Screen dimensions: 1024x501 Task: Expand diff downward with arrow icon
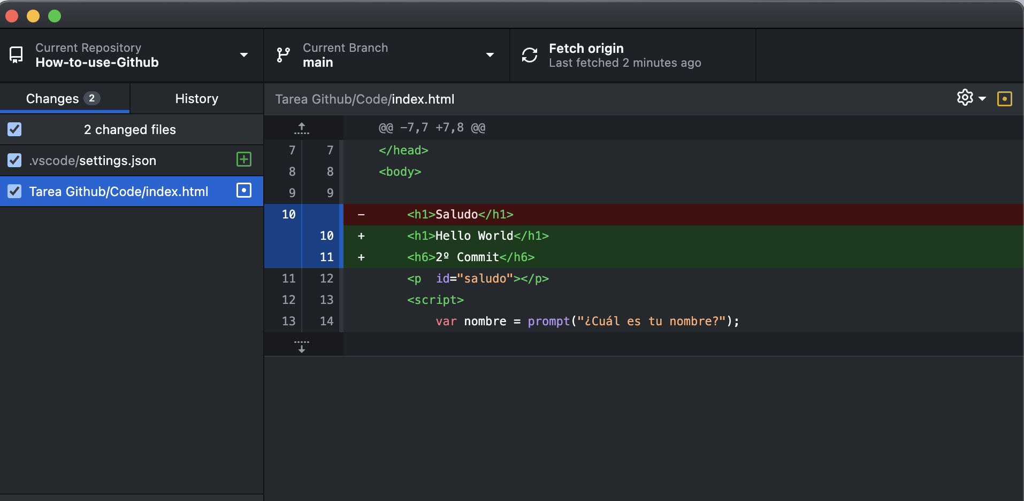pyautogui.click(x=302, y=346)
